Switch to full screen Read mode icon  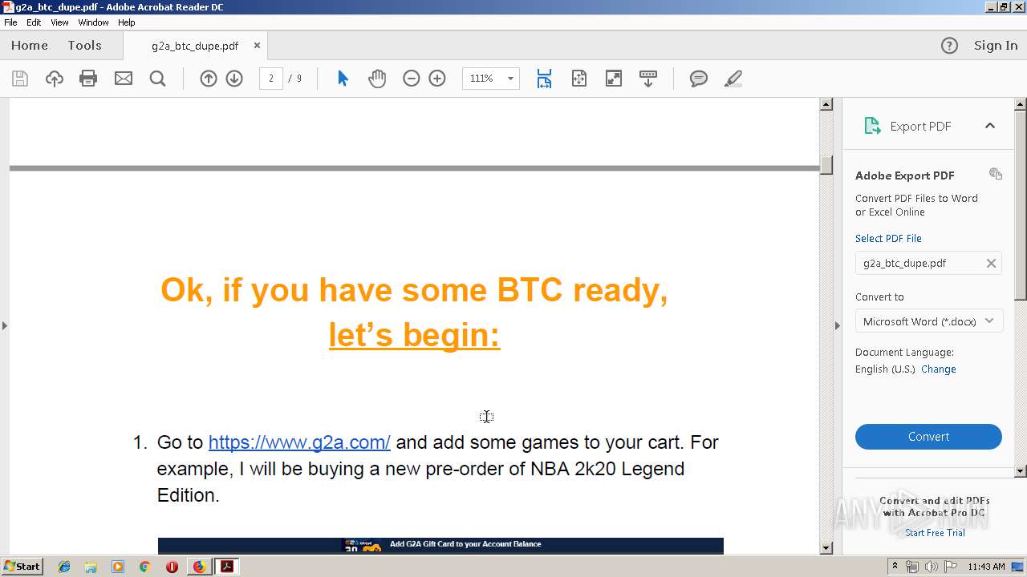613,79
